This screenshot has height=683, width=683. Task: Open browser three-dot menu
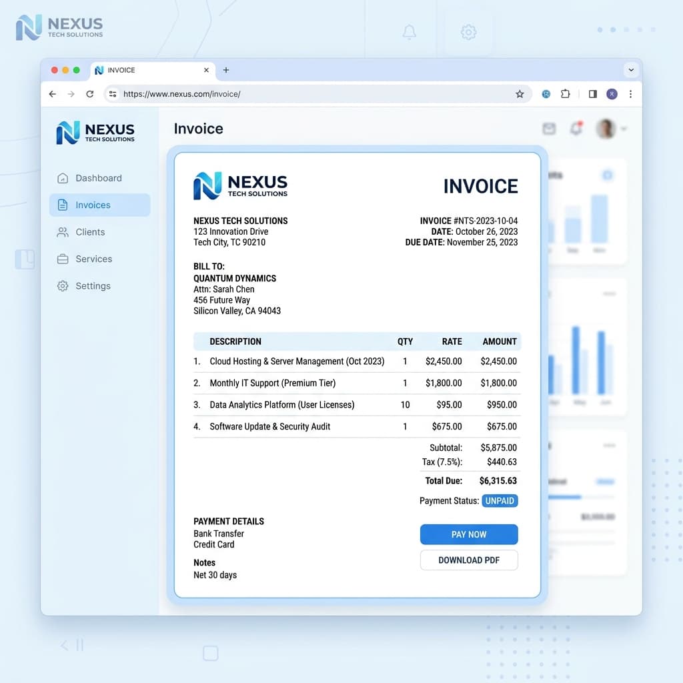click(x=630, y=94)
